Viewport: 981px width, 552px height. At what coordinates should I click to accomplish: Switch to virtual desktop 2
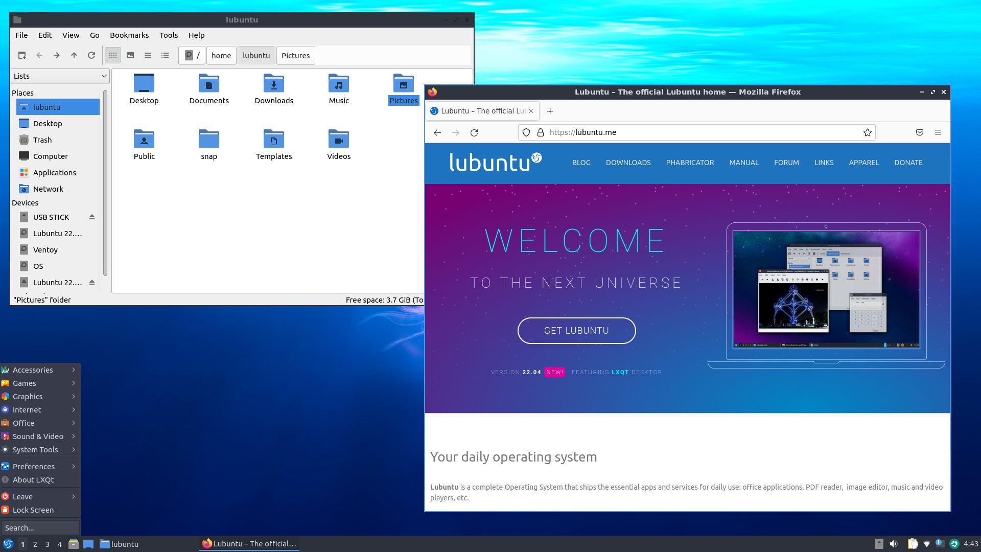[x=35, y=544]
